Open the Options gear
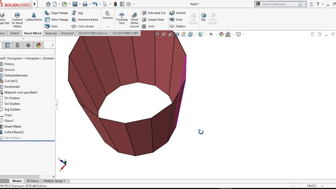Image resolution: width=336 pixels, height=189 pixels. click(x=129, y=4)
